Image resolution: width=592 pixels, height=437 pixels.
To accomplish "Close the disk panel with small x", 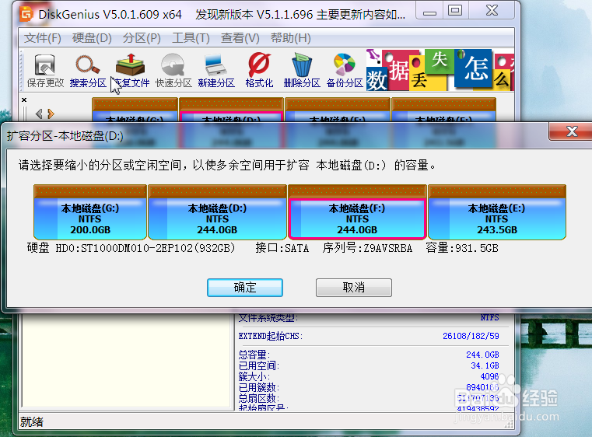I will [24, 100].
